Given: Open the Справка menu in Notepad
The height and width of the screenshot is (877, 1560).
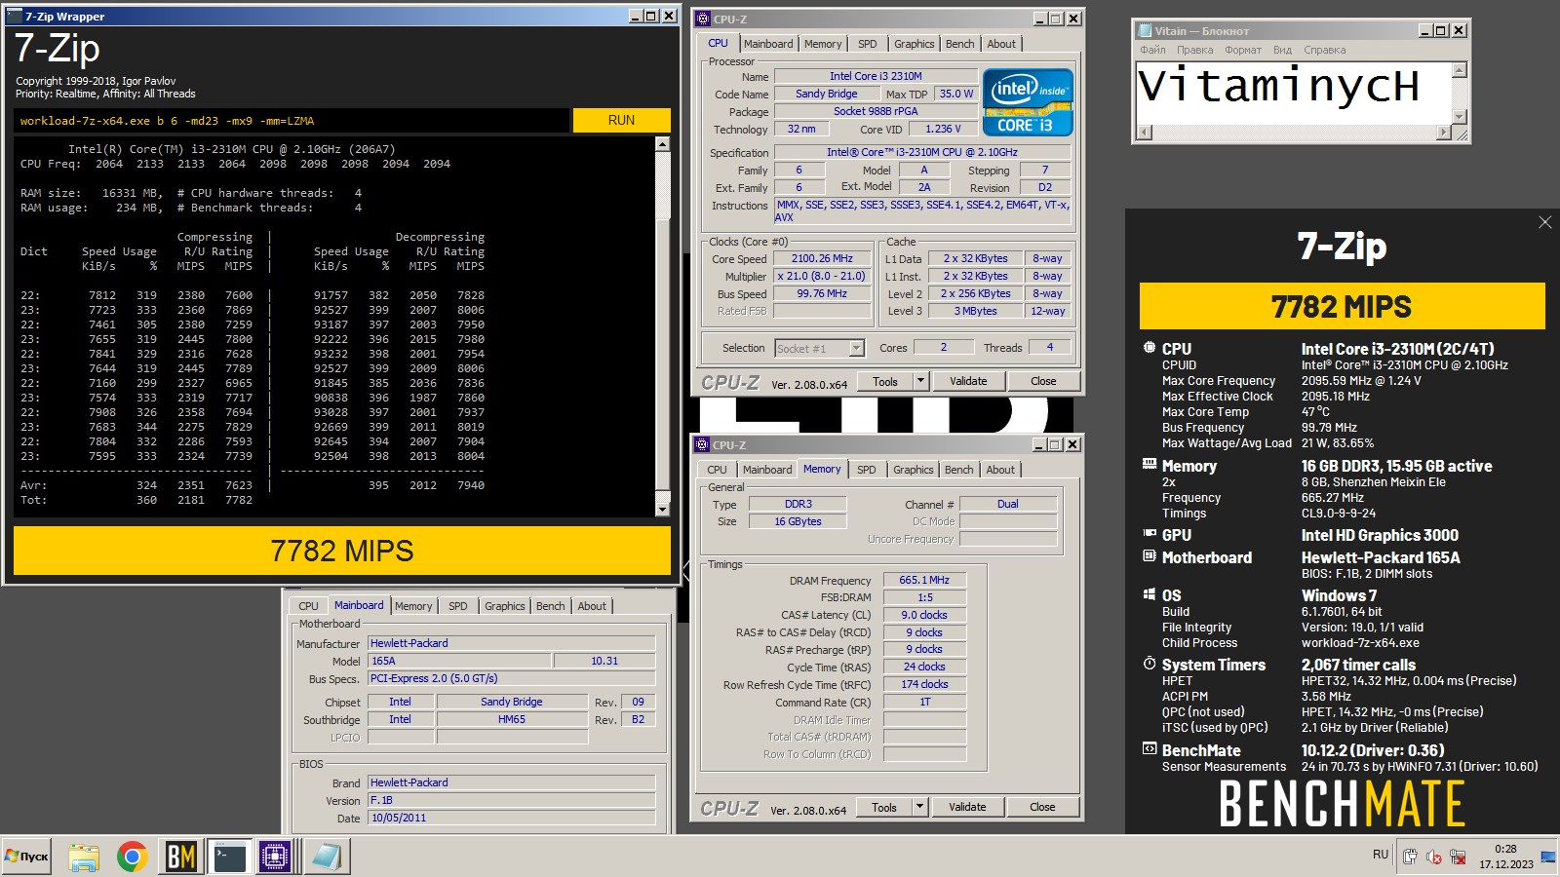Looking at the screenshot, I should [1324, 50].
